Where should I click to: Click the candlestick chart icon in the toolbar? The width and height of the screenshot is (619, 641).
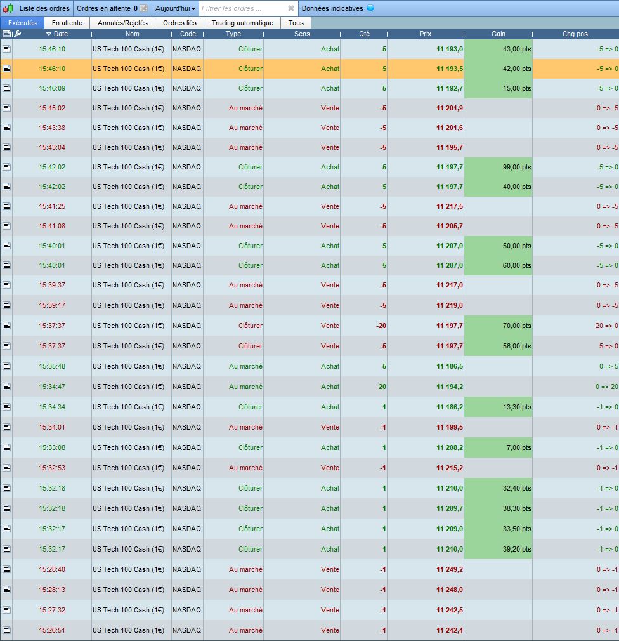8,8
